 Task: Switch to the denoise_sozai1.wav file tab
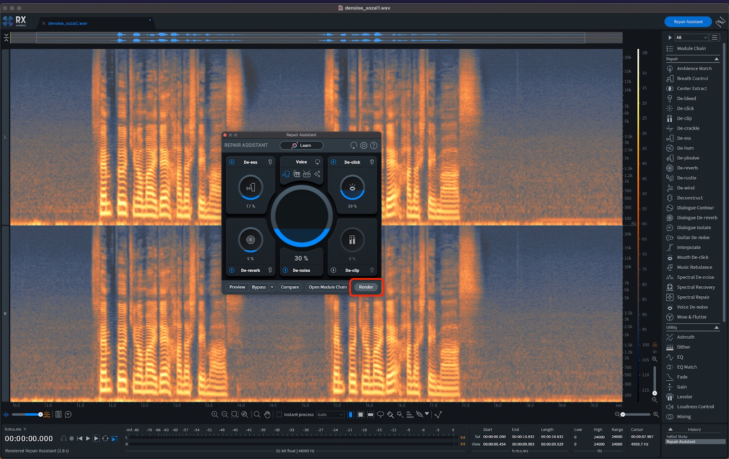67,23
